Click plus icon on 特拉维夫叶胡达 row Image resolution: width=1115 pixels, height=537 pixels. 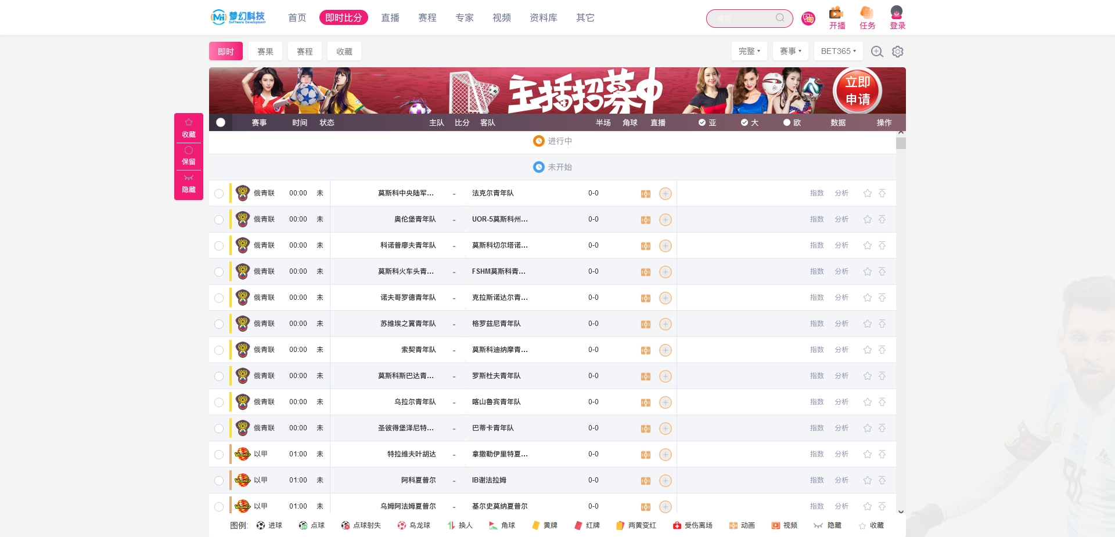pyautogui.click(x=666, y=455)
